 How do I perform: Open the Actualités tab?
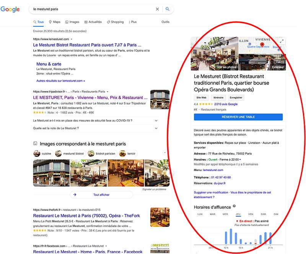[x=93, y=22]
